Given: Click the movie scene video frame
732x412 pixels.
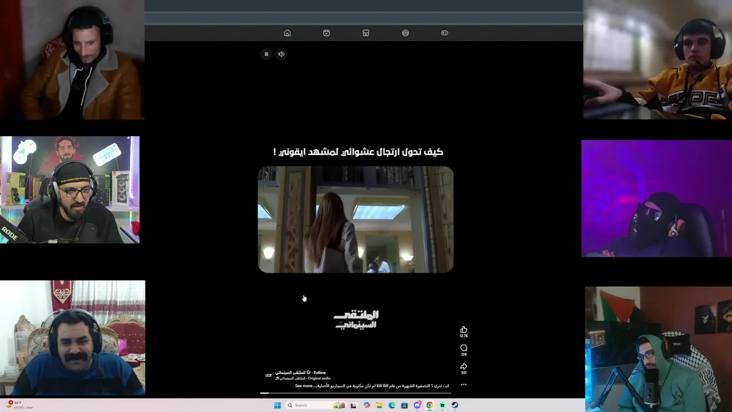Looking at the screenshot, I should pyautogui.click(x=356, y=220).
